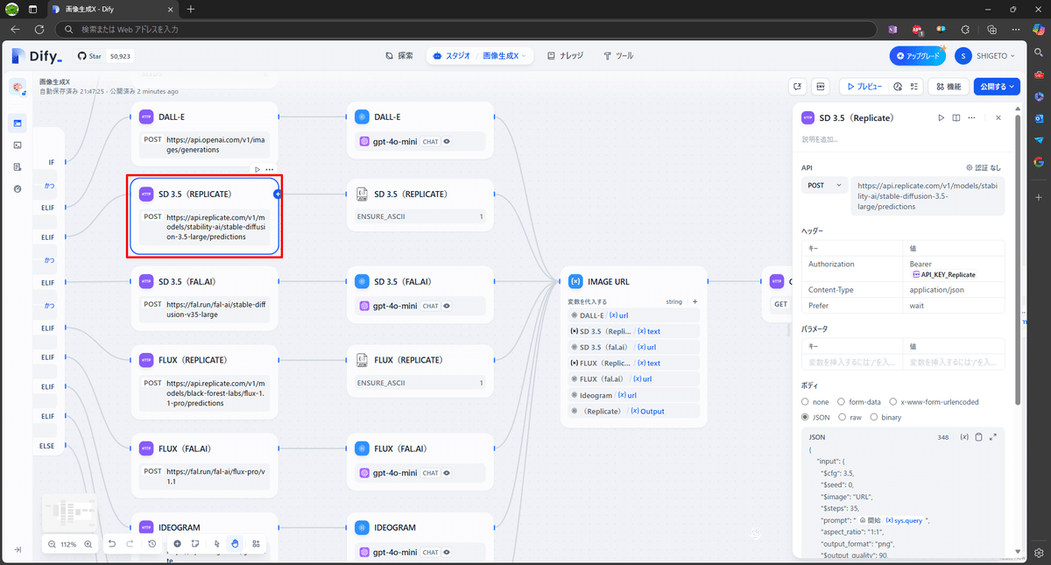Expand the JSON editor to fullscreen
Image resolution: width=1051 pixels, height=565 pixels.
992,437
